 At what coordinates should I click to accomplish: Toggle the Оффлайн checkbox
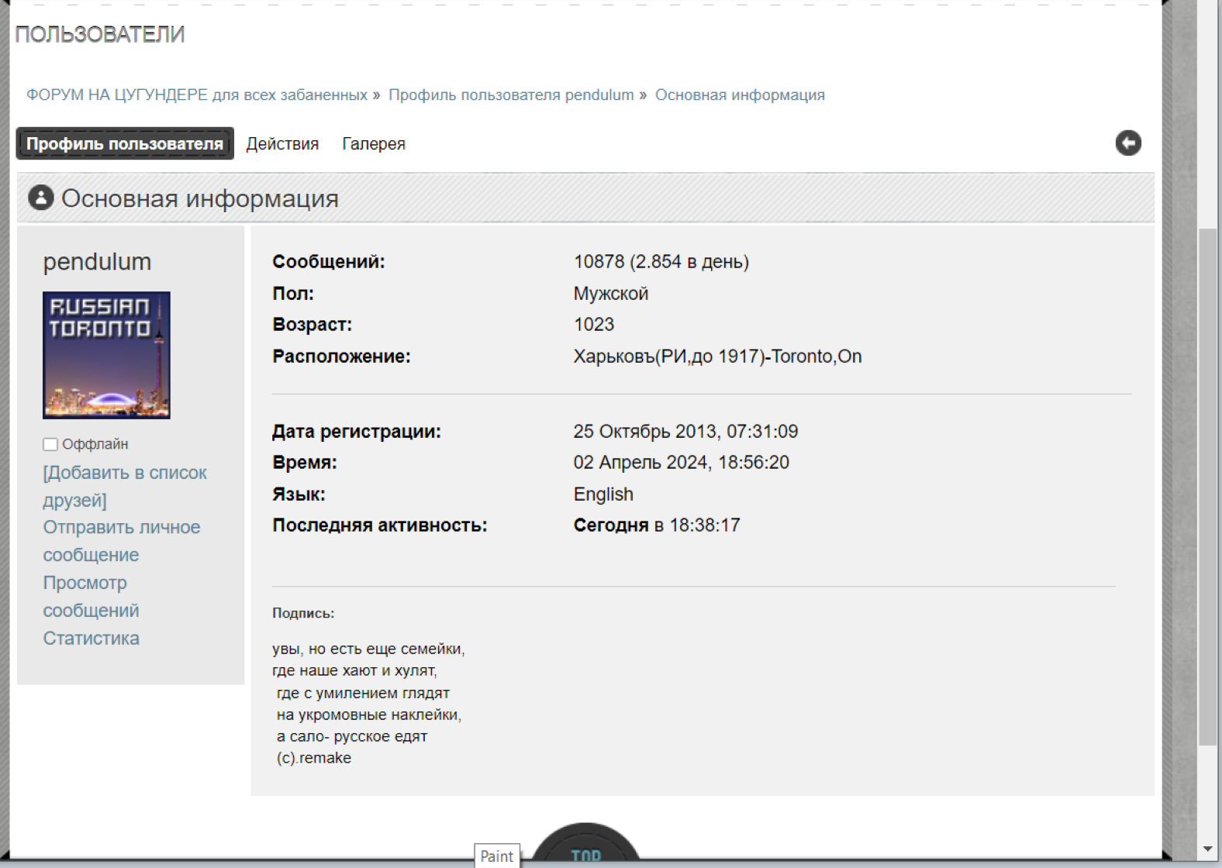click(x=50, y=444)
